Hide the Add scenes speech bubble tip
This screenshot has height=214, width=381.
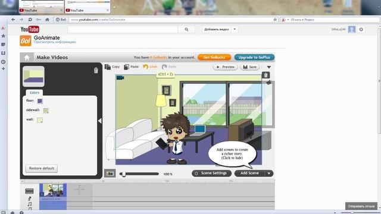tap(232, 154)
